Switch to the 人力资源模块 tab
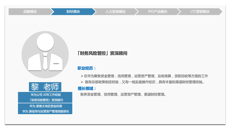The image size is (230, 129). point(115,12)
